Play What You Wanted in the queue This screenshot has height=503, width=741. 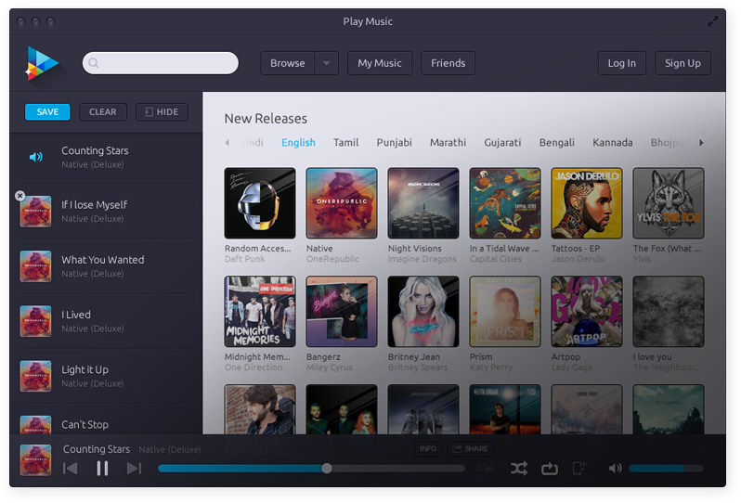[x=107, y=266]
